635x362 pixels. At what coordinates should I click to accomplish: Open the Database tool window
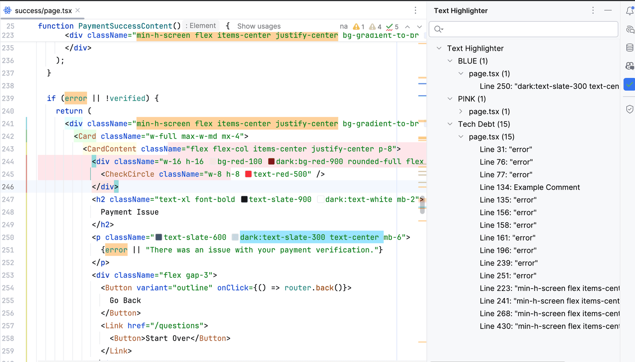(x=630, y=48)
